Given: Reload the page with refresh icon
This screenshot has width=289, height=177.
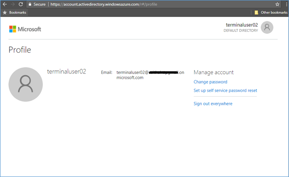Looking at the screenshot, I should coord(21,4).
